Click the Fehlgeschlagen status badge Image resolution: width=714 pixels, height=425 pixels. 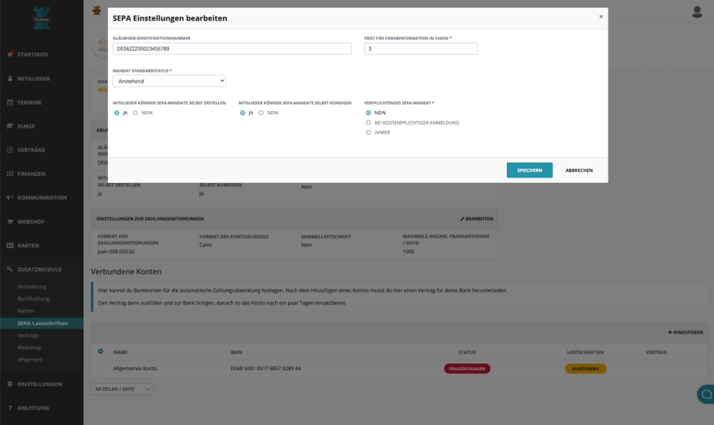click(467, 369)
